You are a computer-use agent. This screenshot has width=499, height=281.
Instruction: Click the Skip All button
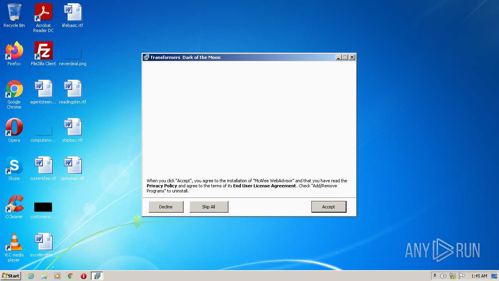209,207
